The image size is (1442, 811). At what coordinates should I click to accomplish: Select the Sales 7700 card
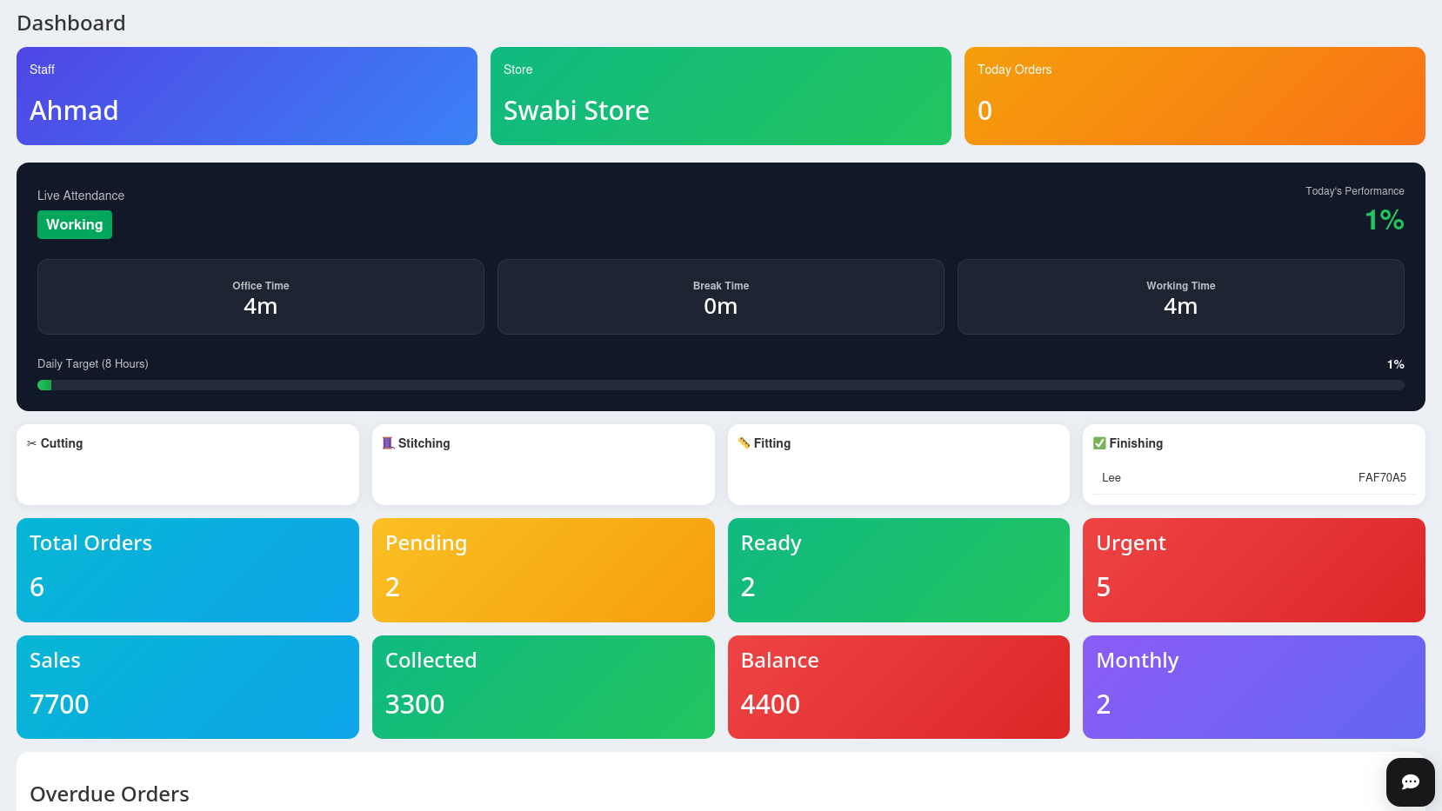click(188, 688)
